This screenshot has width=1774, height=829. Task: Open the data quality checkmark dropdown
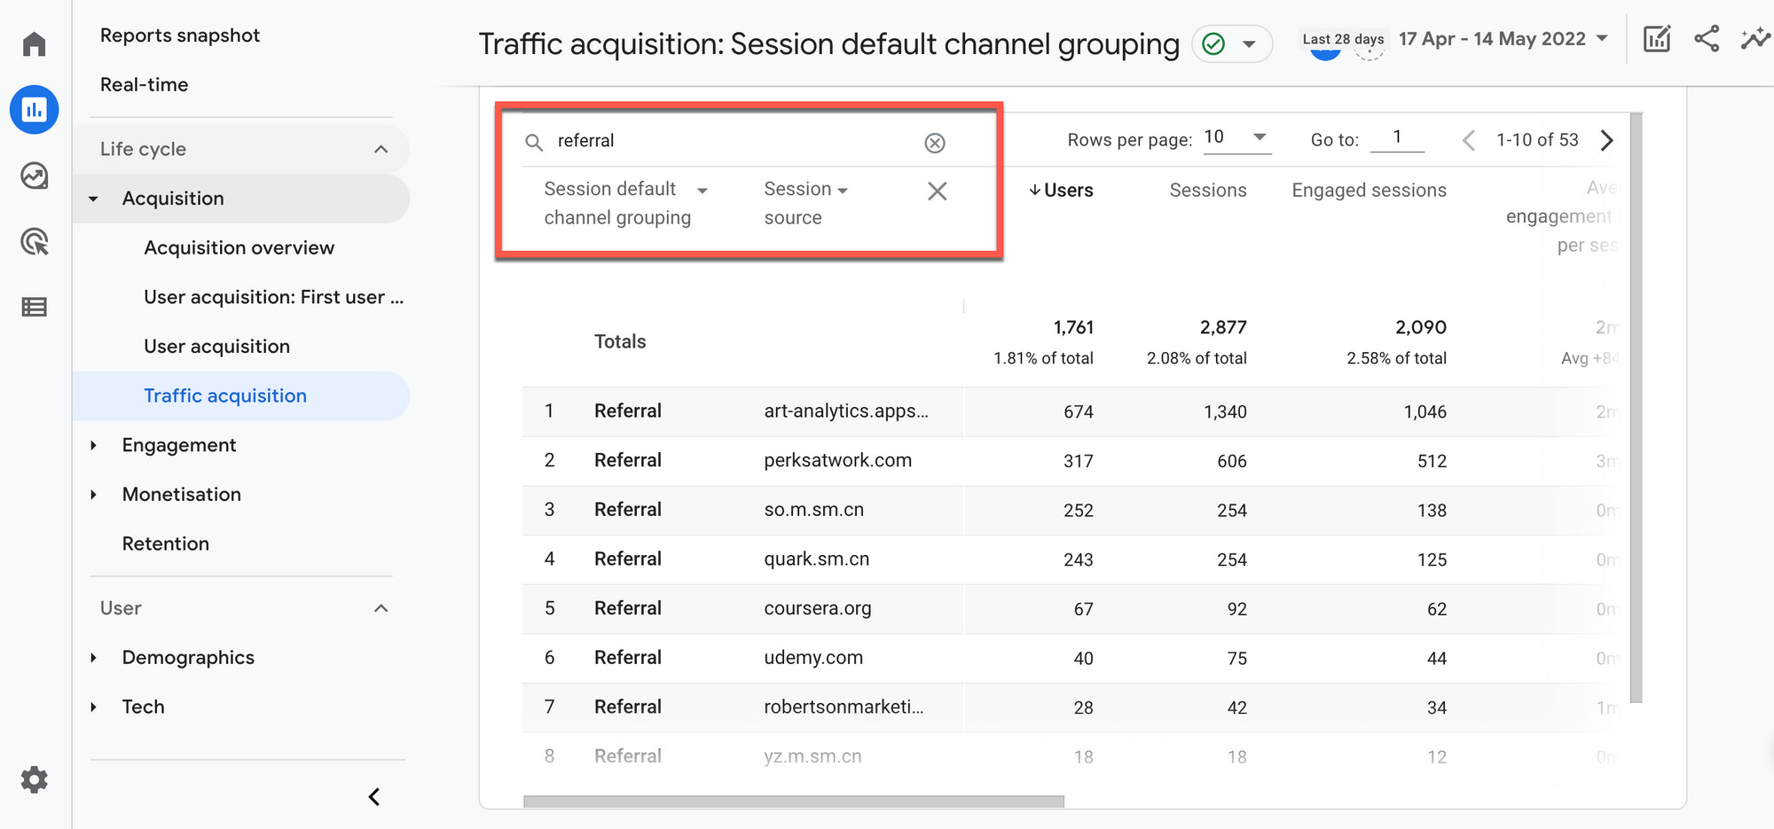[x=1232, y=43]
